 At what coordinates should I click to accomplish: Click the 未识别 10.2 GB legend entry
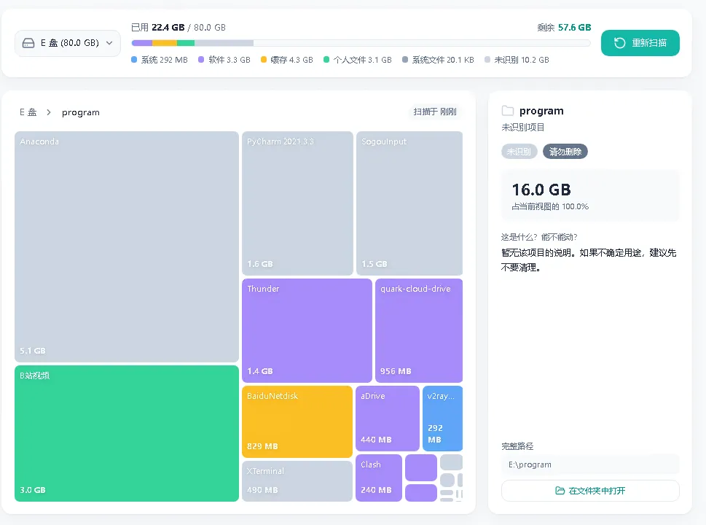[x=517, y=60]
